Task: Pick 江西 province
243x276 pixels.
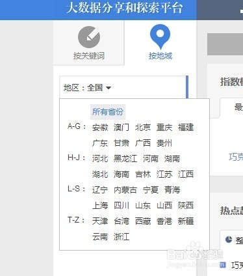Action: click(x=186, y=174)
